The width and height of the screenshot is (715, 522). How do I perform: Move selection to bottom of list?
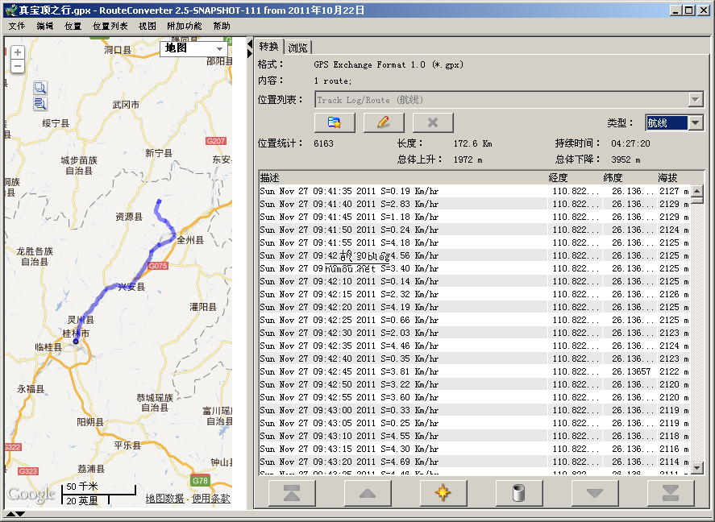click(670, 493)
